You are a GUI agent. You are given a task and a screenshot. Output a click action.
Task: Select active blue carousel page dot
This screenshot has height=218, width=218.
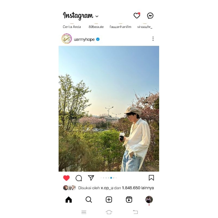pyautogui.click(x=111, y=178)
